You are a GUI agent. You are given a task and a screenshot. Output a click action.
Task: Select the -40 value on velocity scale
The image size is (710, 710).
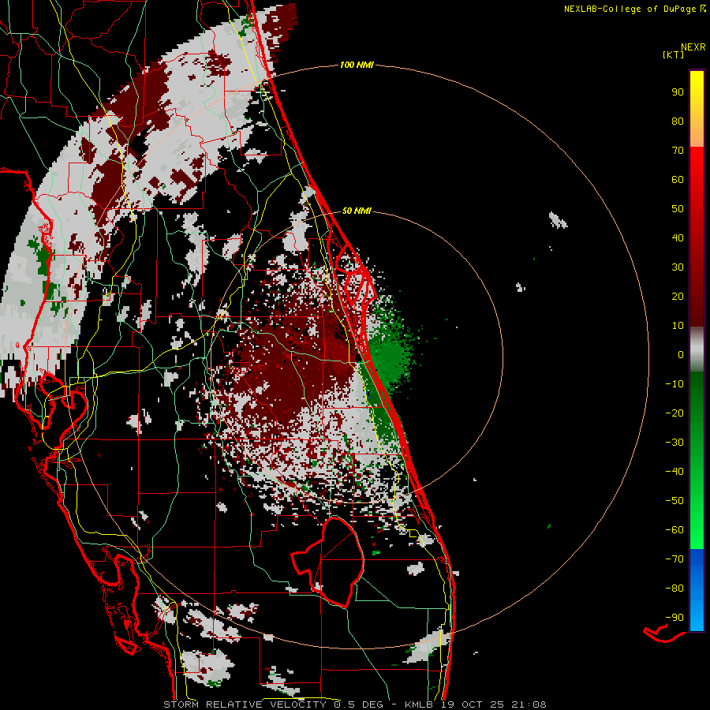pos(674,472)
